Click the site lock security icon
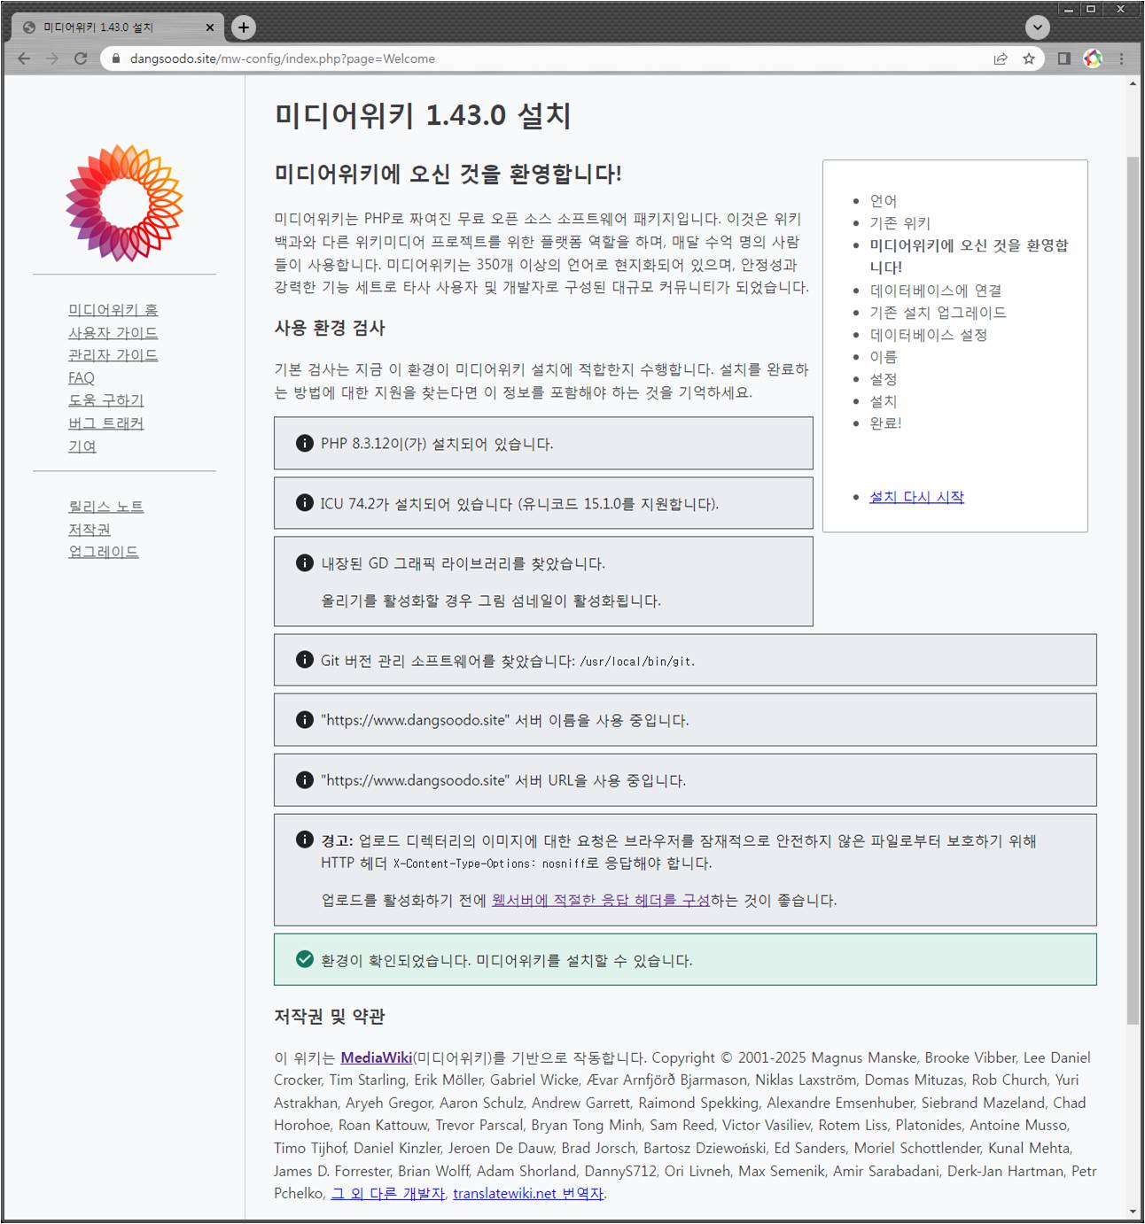Viewport: 1145px width, 1224px height. pyautogui.click(x=115, y=58)
